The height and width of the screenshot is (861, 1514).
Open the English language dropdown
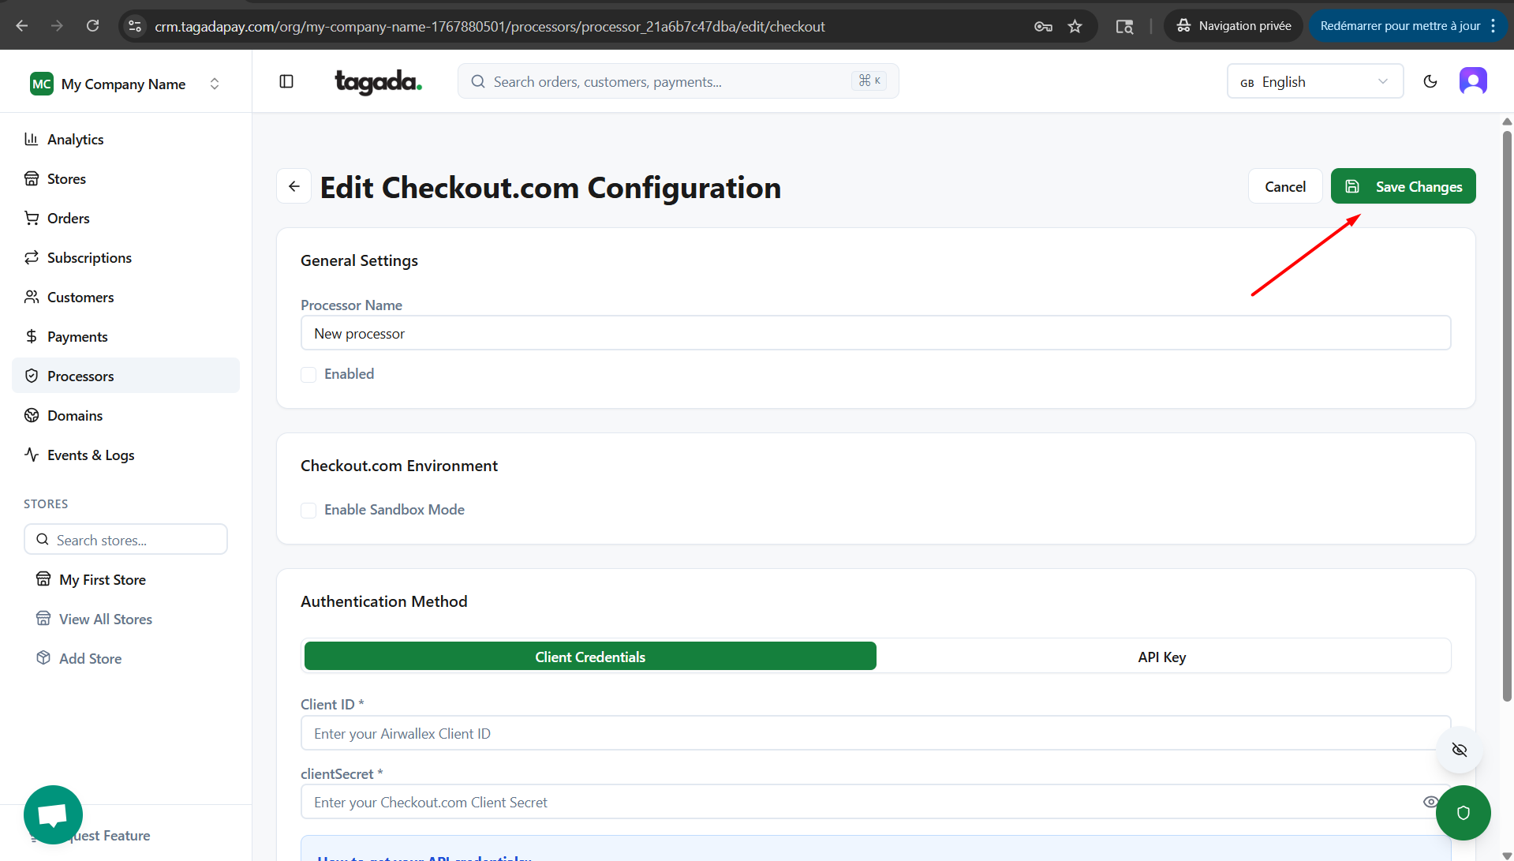coord(1314,81)
